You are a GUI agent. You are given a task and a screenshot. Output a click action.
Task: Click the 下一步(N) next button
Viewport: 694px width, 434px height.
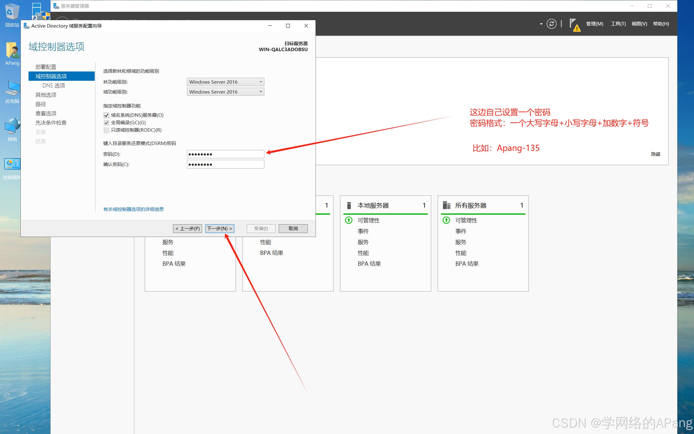point(219,229)
